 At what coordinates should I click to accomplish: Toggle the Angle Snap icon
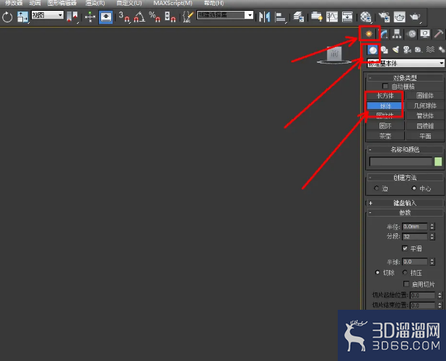tap(139, 17)
